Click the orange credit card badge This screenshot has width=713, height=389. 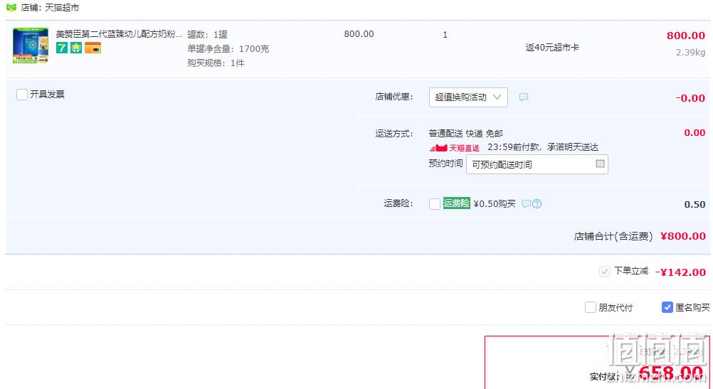pos(93,48)
